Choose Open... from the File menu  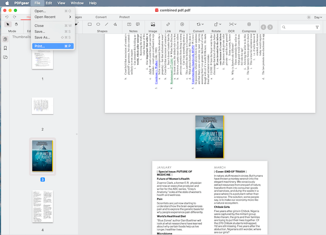click(x=53, y=11)
